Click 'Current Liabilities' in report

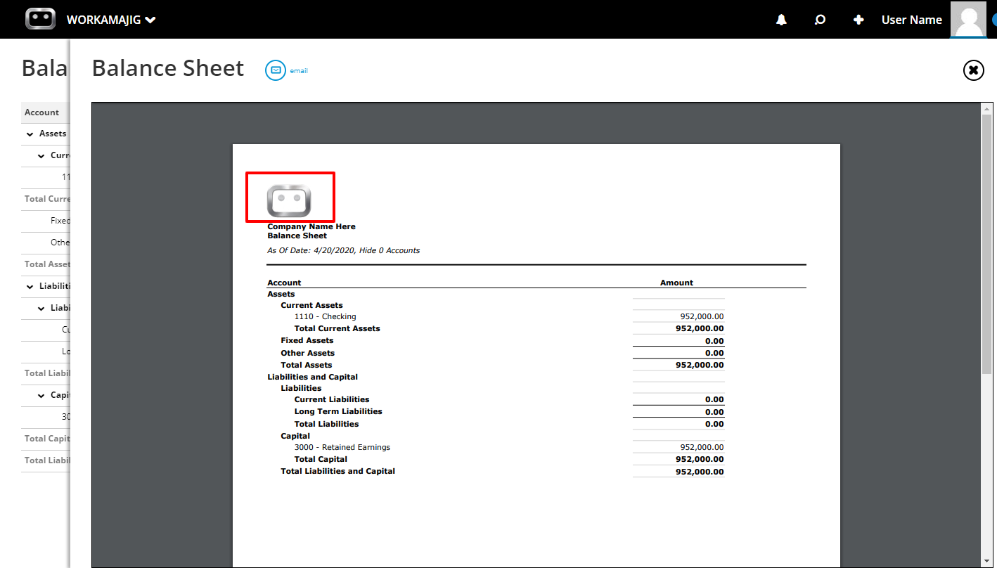(x=332, y=399)
